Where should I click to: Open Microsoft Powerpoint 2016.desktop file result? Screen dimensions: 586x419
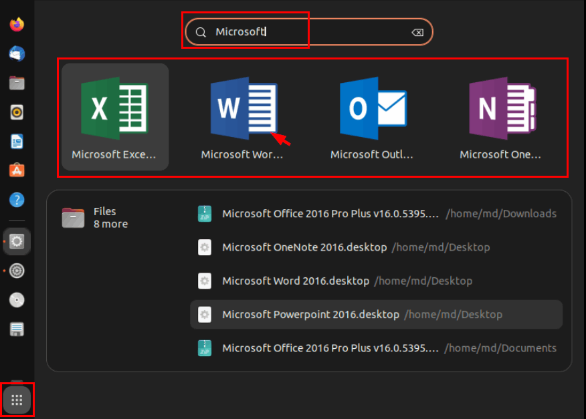377,315
